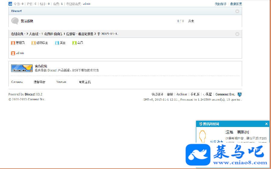Open the 默认版块 forum board
Image resolution: width=271 pixels, height=169 pixels.
27,21
